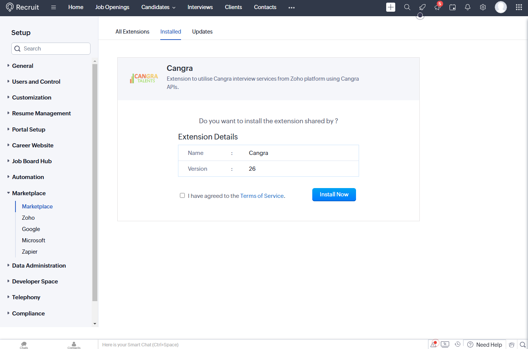Open the Candidates dropdown menu
Viewport: 528px width, 349px height.
158,7
